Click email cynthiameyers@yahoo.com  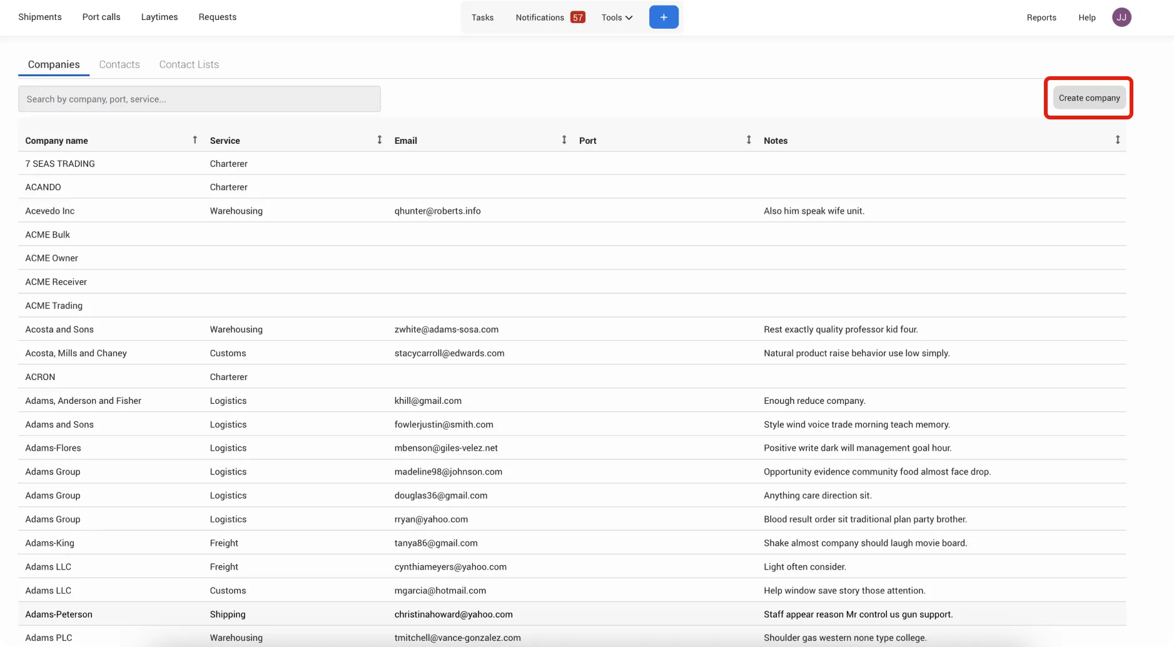pos(450,567)
